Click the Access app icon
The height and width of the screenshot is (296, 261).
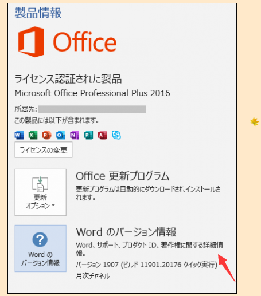pos(103,135)
